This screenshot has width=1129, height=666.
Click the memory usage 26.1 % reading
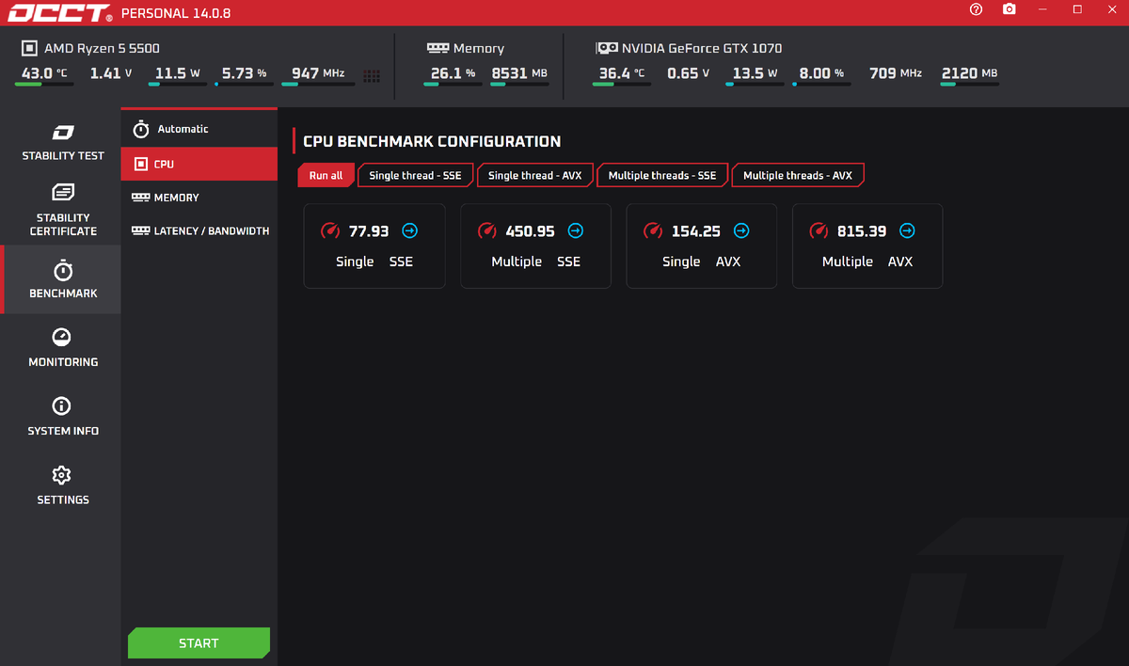pyautogui.click(x=453, y=72)
